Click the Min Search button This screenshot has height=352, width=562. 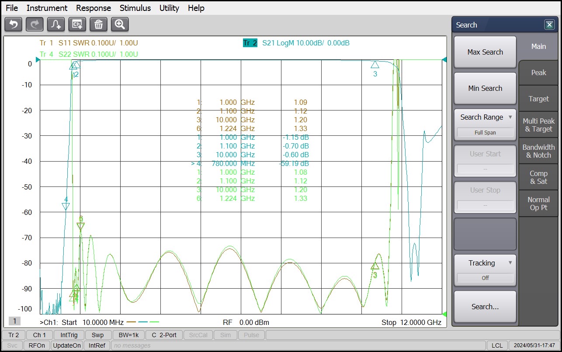tap(485, 88)
